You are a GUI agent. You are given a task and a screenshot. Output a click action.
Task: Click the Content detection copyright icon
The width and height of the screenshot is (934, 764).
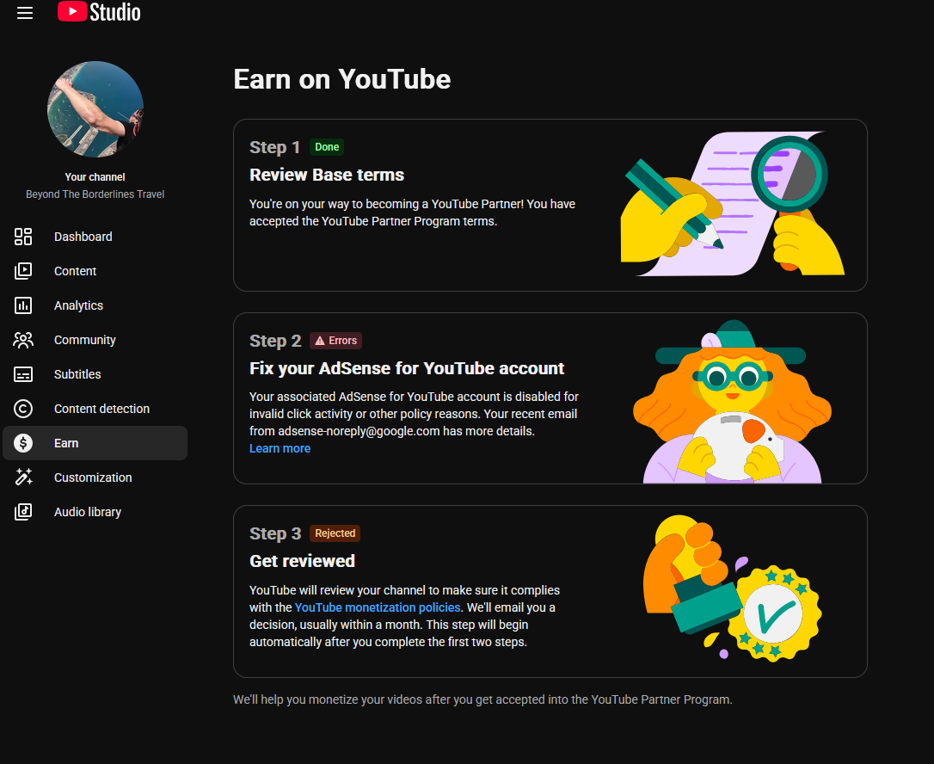pyautogui.click(x=23, y=409)
